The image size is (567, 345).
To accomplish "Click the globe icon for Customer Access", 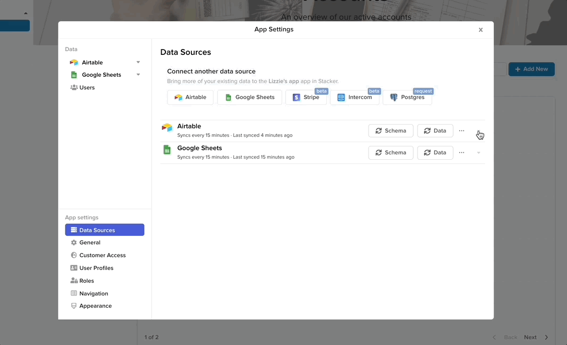I will (74, 255).
